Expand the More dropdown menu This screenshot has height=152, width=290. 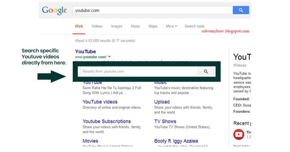pos(171,26)
